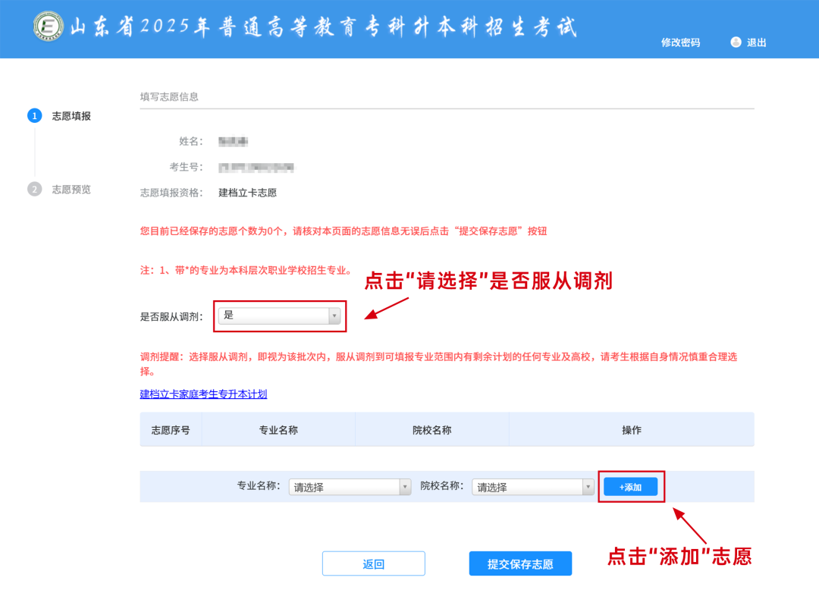819x590 pixels.
Task: Click the 志愿填报 step item
Action: (70, 115)
